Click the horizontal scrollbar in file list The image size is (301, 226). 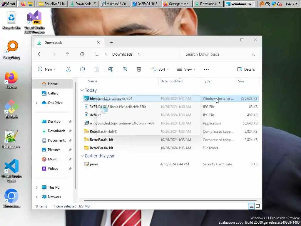click(x=170, y=200)
